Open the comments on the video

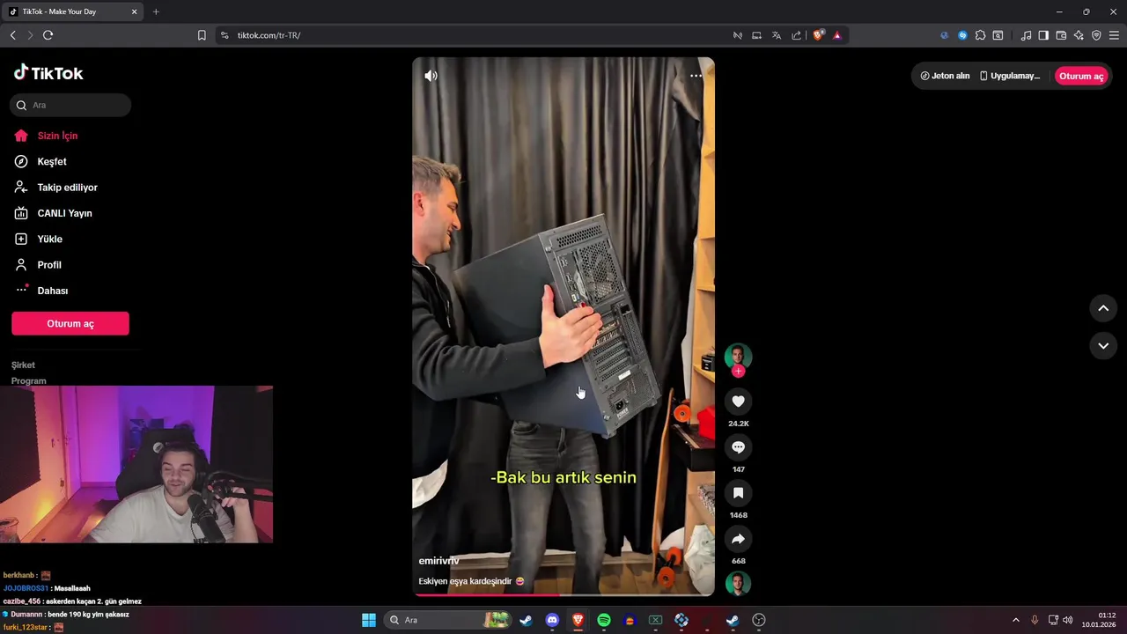pyautogui.click(x=738, y=447)
